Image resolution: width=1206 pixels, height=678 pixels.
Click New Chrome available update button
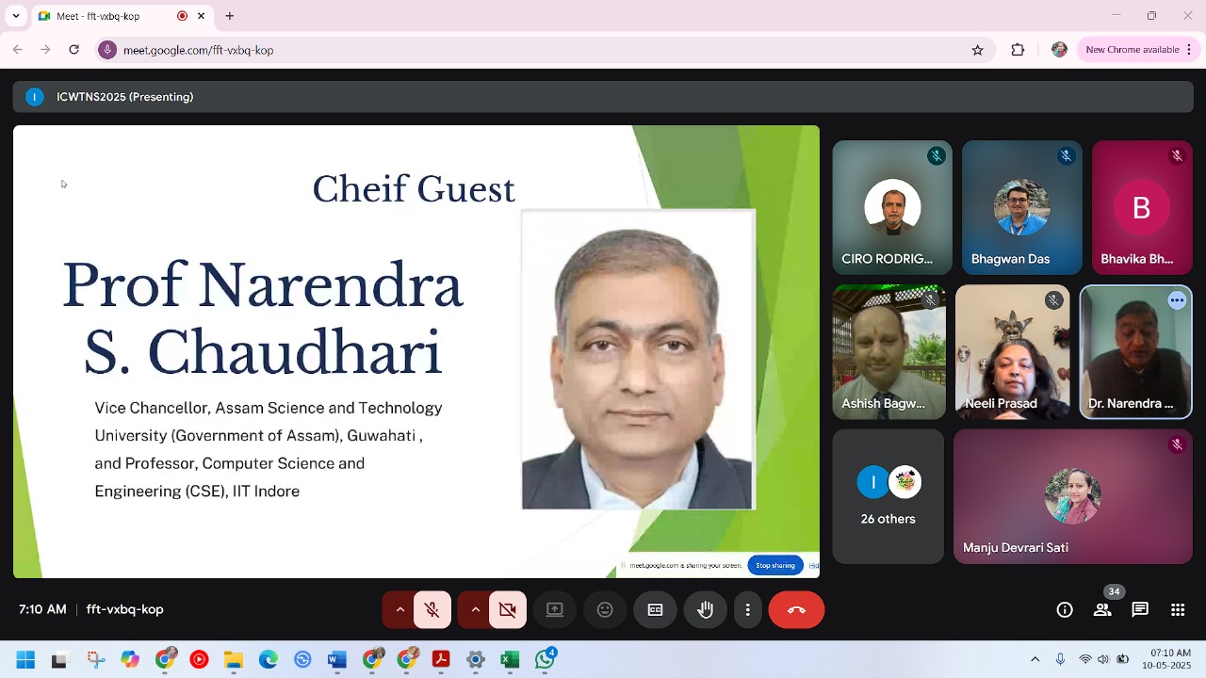point(1132,50)
